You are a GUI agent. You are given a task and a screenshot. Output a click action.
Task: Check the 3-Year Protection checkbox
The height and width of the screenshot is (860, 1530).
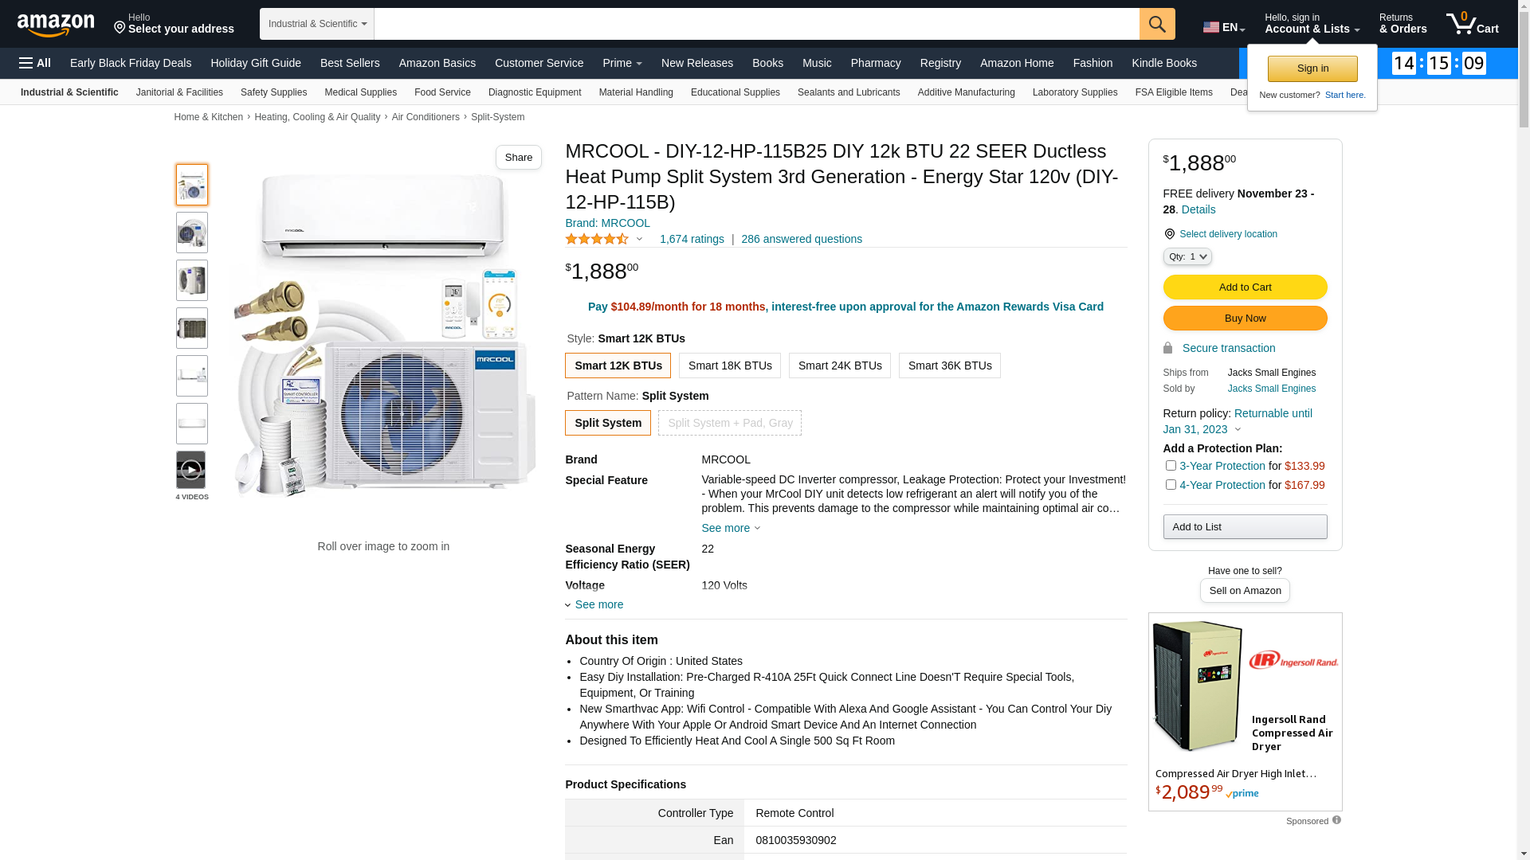pyautogui.click(x=1171, y=466)
